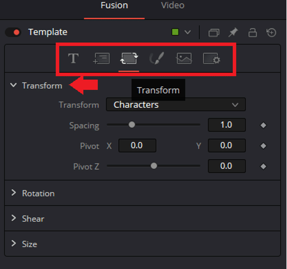Open the Characters transform dropdown
The width and height of the screenshot is (287, 269).
tap(176, 104)
